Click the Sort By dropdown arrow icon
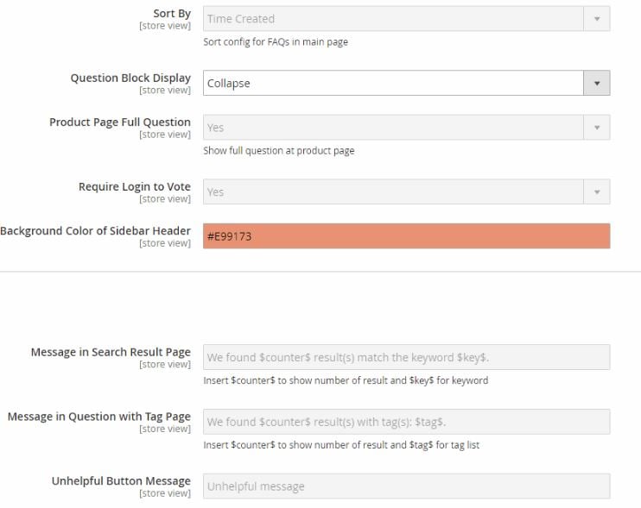Image resolution: width=641 pixels, height=508 pixels. pyautogui.click(x=597, y=19)
